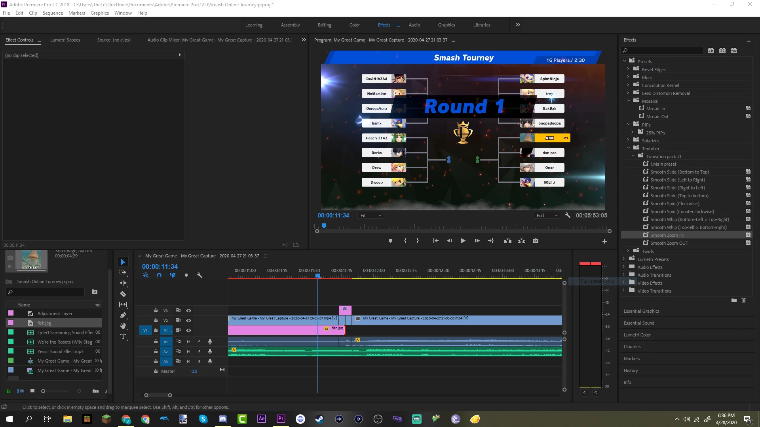Select the Hand tool
This screenshot has width=760, height=427.
coord(123,326)
